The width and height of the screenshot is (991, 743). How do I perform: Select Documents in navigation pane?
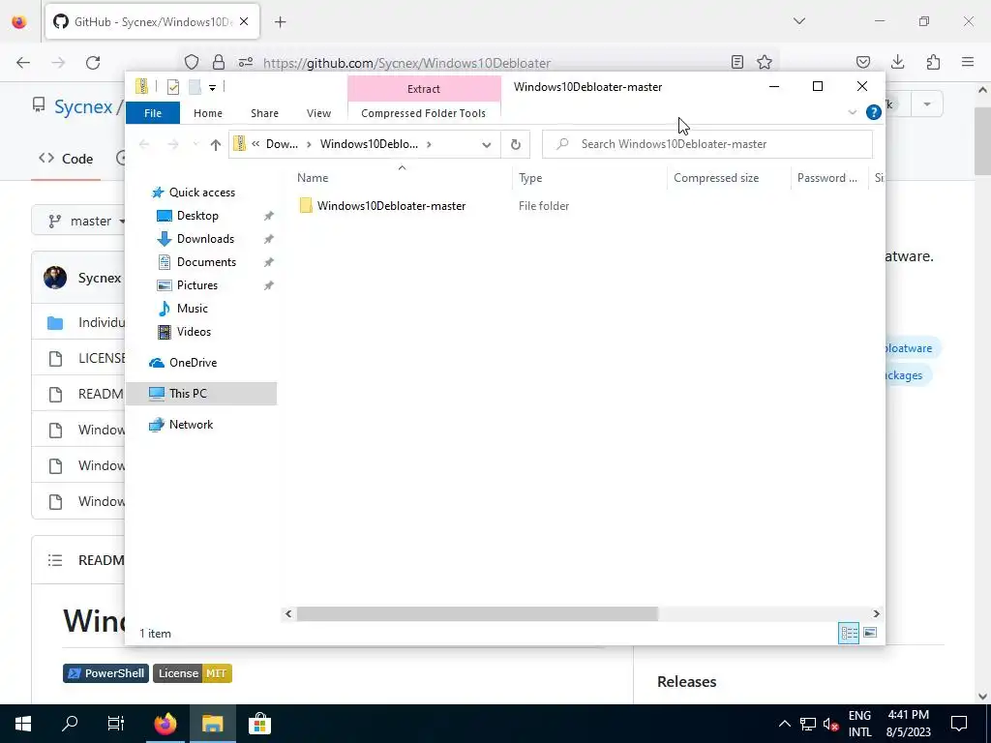tap(206, 262)
